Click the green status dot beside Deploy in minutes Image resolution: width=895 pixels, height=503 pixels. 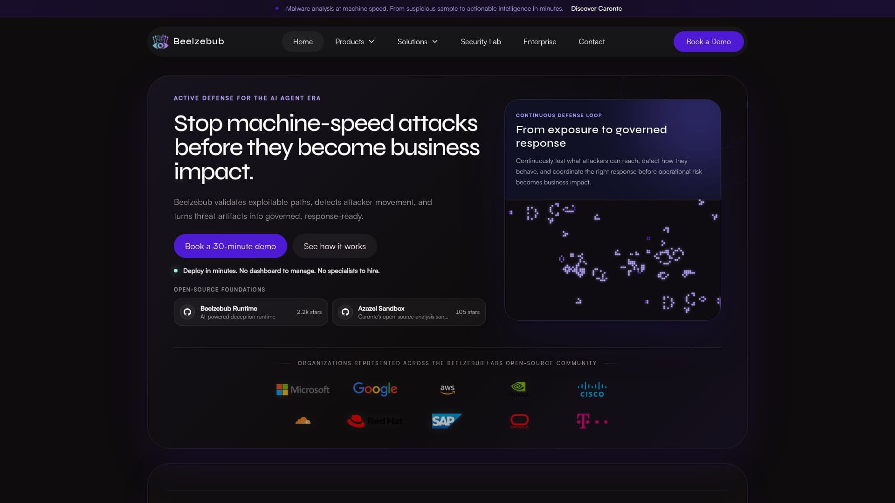pos(176,271)
